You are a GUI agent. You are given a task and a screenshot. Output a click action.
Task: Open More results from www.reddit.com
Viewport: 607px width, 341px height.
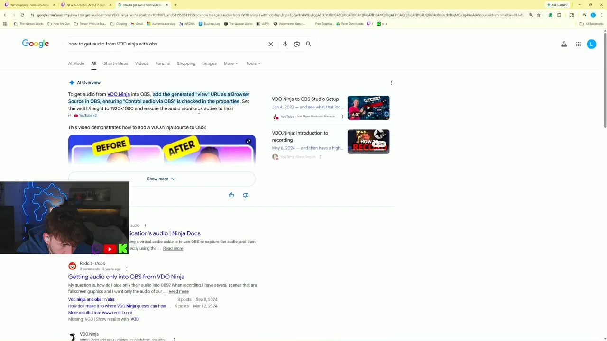click(100, 313)
